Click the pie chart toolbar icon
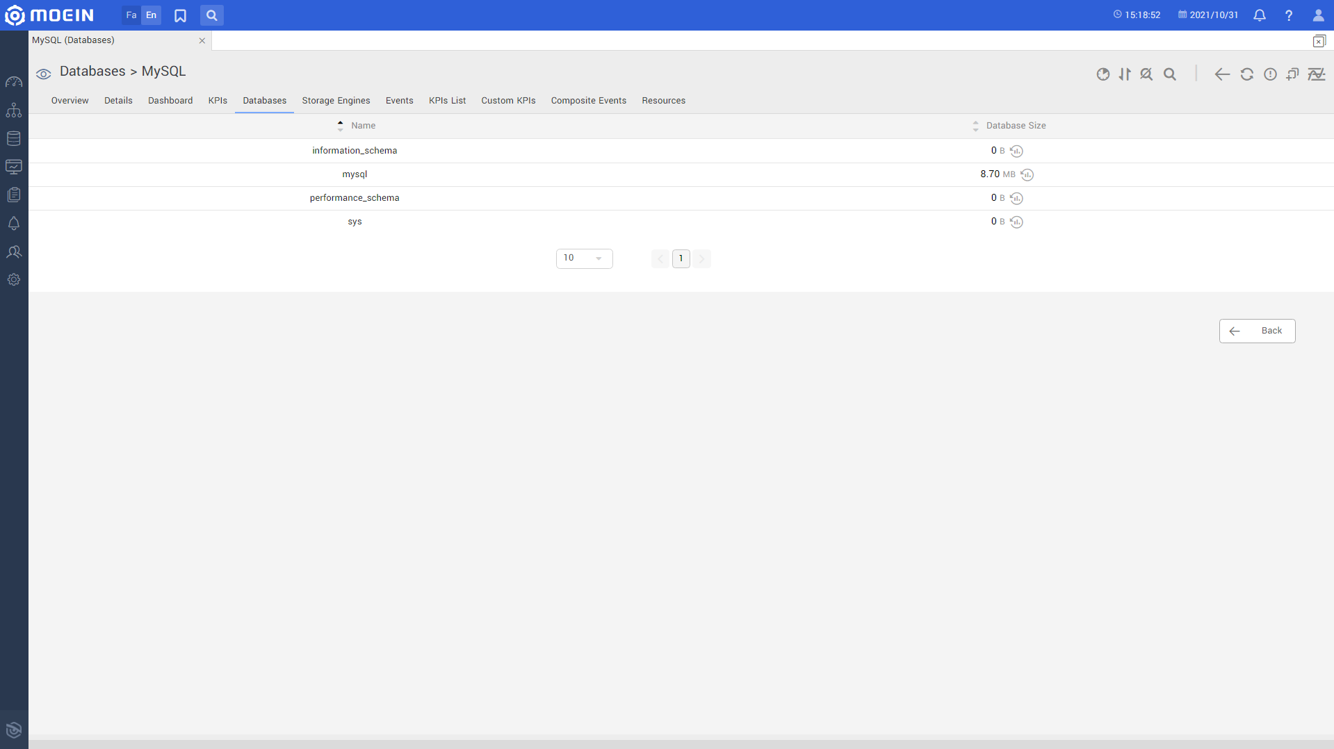Screen dimensions: 1334x749 pyautogui.click(x=1103, y=74)
